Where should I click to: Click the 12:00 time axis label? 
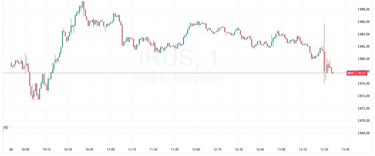(x=196, y=149)
